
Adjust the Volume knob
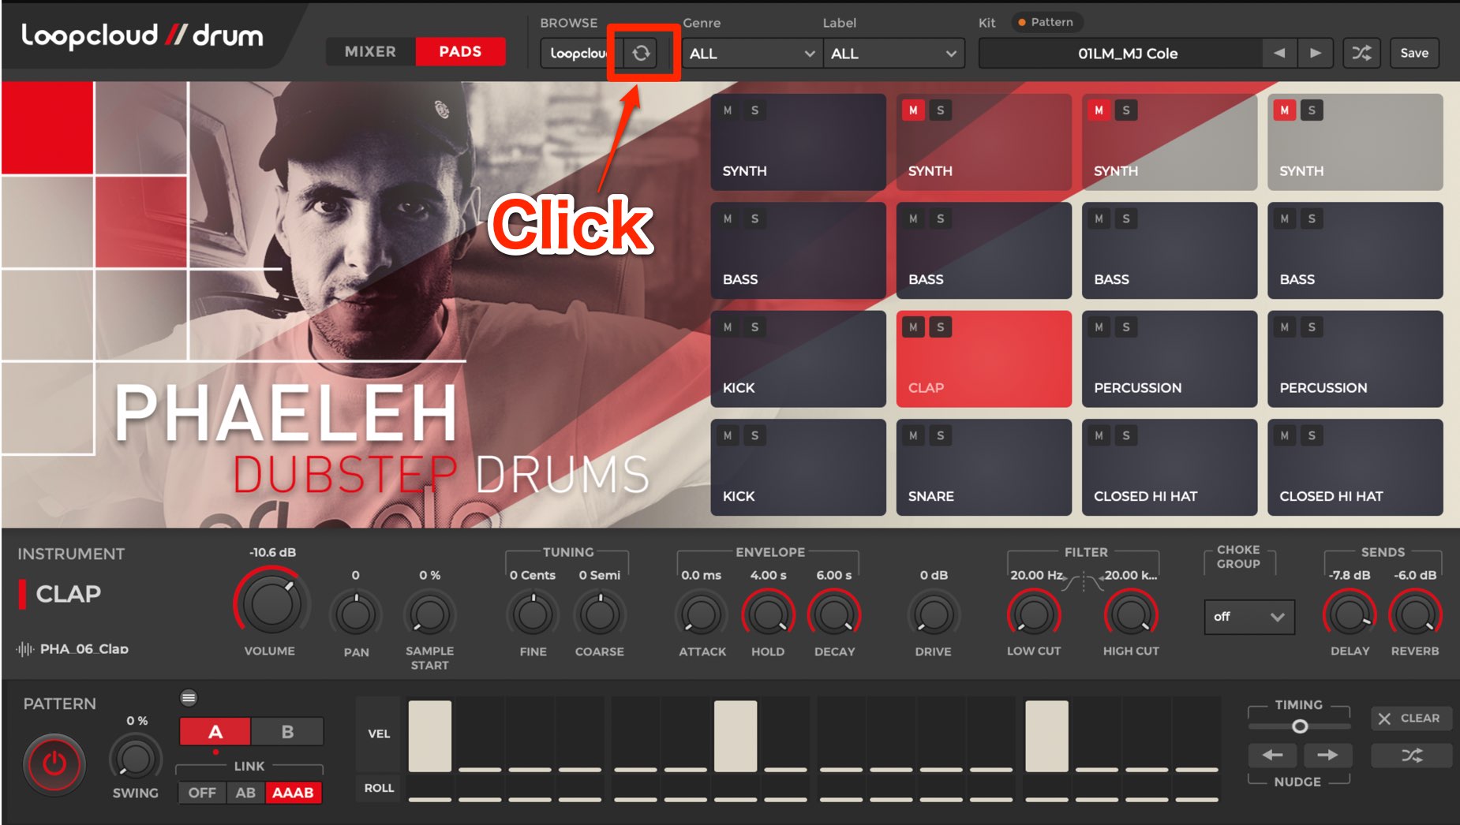coord(271,604)
